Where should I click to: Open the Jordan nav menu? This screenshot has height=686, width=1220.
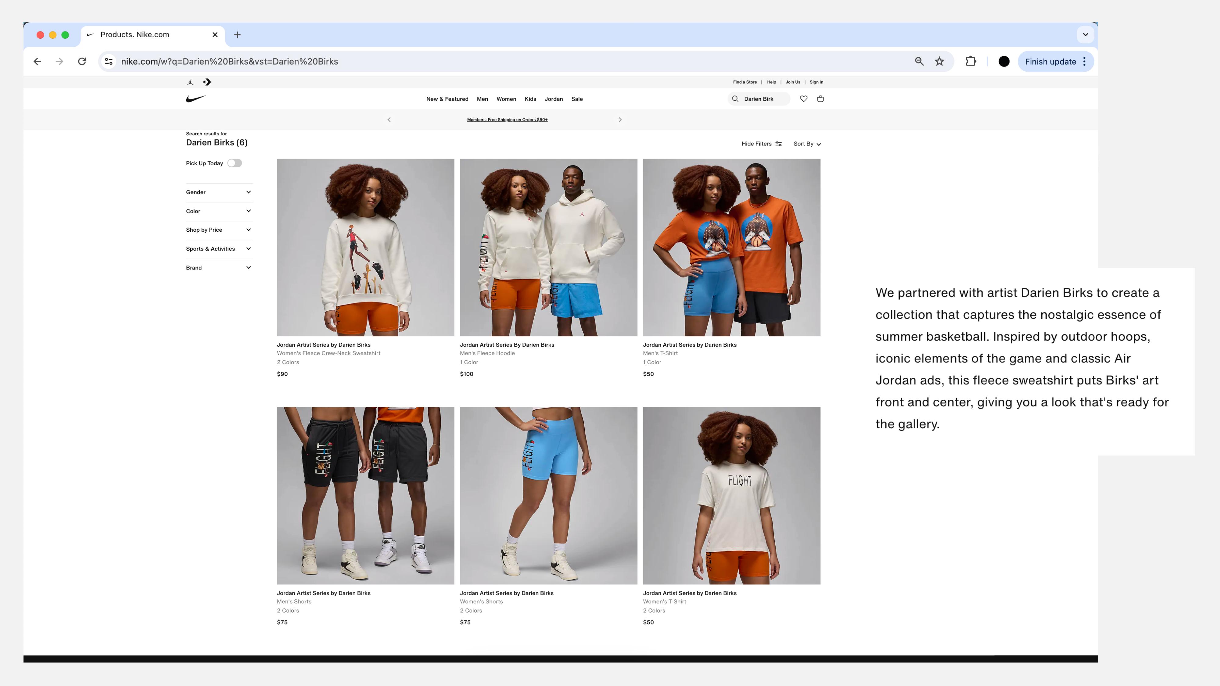tap(554, 99)
